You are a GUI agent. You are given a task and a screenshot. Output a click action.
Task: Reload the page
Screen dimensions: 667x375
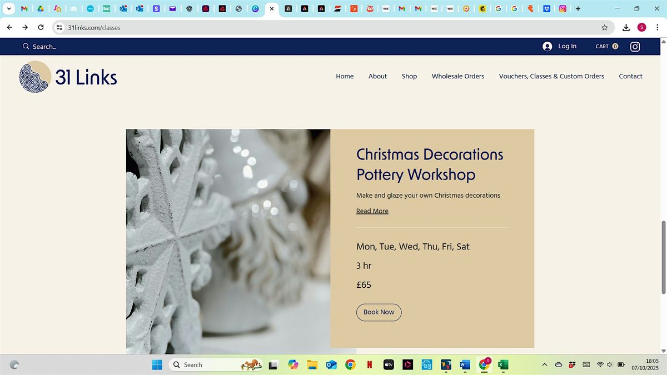pyautogui.click(x=41, y=27)
